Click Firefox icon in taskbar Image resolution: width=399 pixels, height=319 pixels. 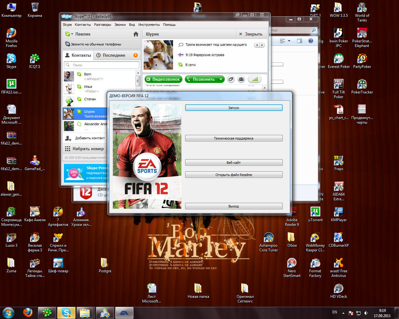(x=28, y=312)
